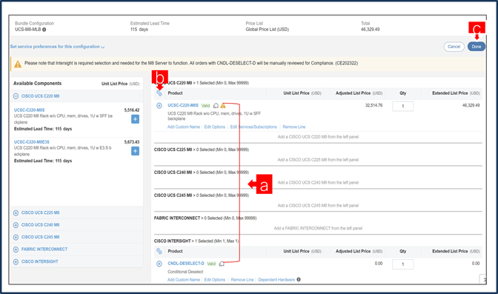Click the Done button

(476, 47)
